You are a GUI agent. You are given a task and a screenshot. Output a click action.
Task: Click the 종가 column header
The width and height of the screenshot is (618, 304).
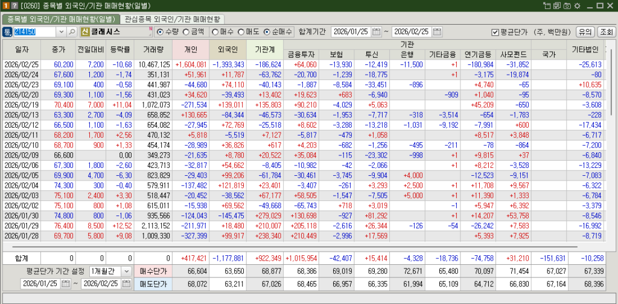pyautogui.click(x=59, y=49)
